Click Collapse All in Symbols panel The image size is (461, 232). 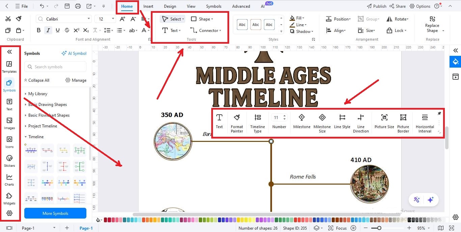[36, 80]
